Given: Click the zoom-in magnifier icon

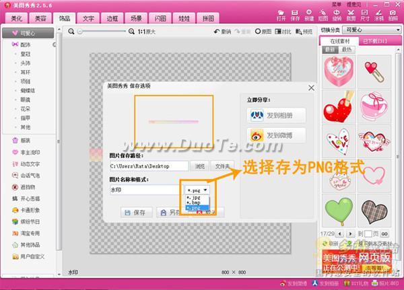Looking at the screenshot, I should pos(132,32).
